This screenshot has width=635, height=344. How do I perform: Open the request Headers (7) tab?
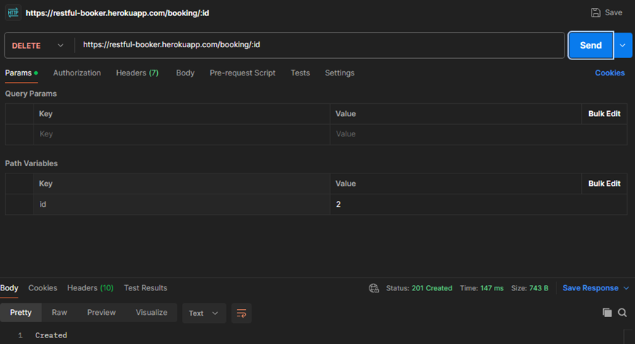137,73
